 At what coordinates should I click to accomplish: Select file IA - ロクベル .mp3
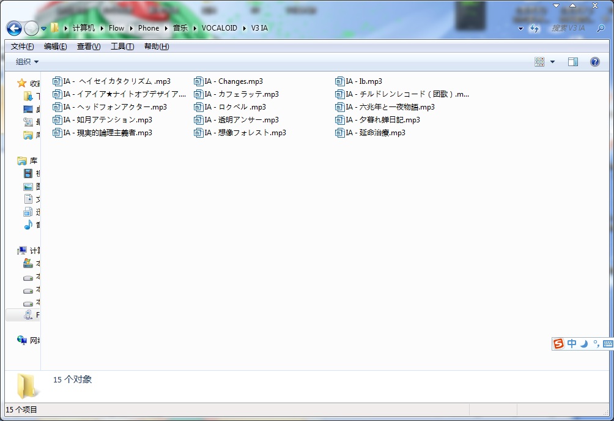tap(230, 107)
